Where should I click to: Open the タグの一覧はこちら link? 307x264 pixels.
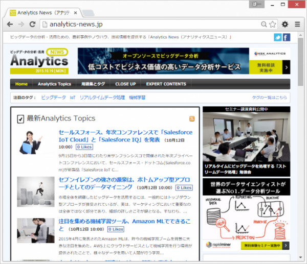[x=269, y=98]
